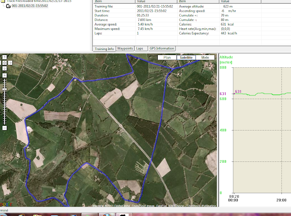Switch map to Plan view
The image size is (291, 216).
tap(167, 58)
